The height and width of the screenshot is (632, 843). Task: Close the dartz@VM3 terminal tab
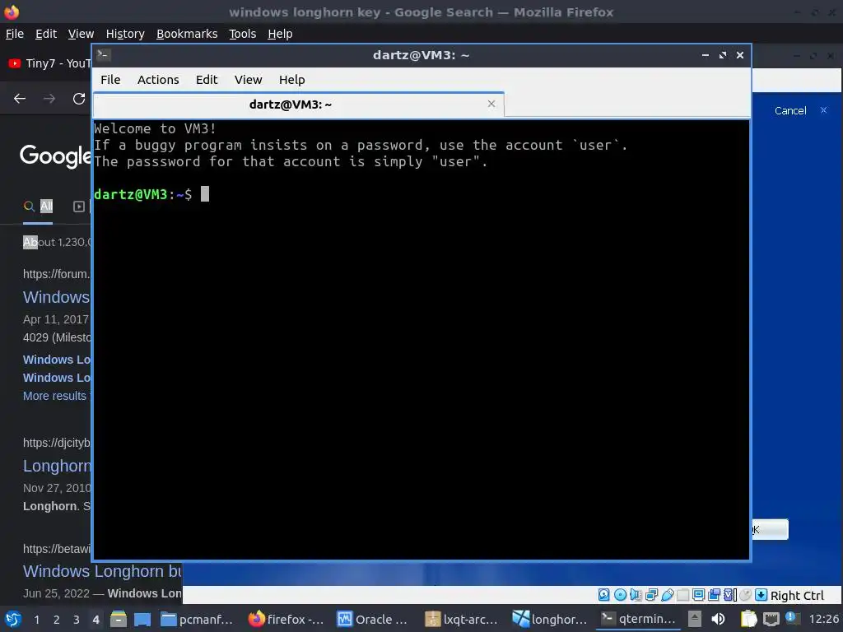491,104
